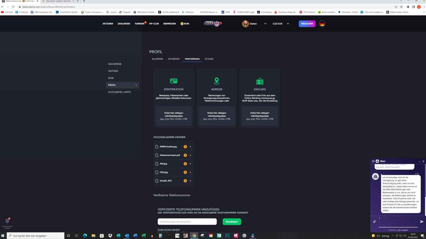Remove the uploaded file AWRückseite.jpg

(x=190, y=147)
